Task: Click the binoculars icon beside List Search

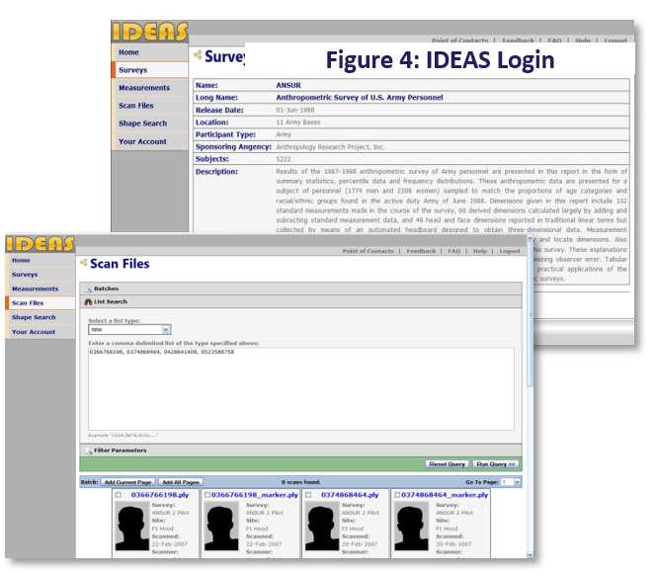Action: pyautogui.click(x=88, y=301)
